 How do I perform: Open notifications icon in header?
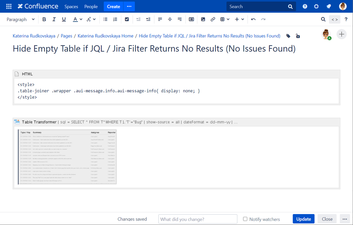(329, 6)
